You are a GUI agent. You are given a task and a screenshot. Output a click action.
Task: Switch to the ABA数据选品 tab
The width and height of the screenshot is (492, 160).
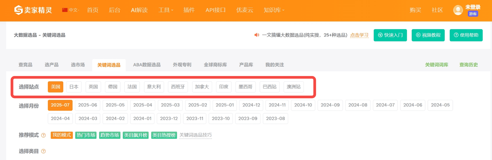(x=147, y=65)
